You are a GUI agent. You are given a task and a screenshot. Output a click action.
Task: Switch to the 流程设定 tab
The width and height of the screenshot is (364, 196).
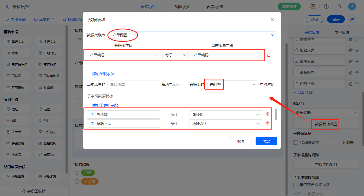[x=182, y=7]
